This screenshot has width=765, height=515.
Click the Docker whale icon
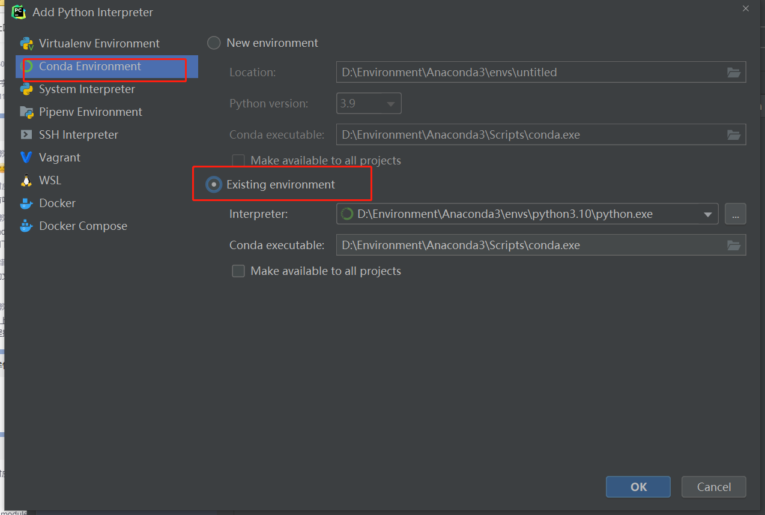pos(26,203)
